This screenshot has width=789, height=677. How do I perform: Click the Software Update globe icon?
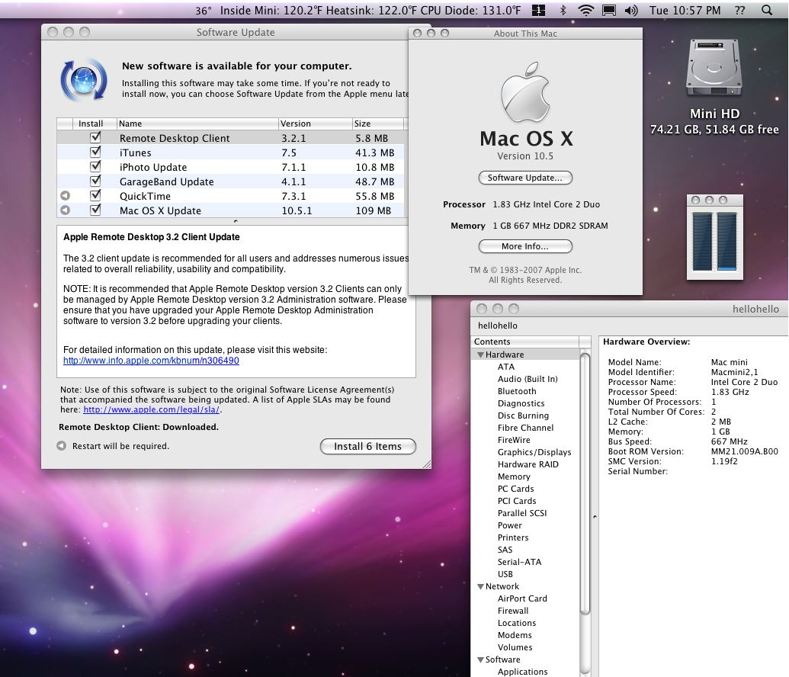coord(84,80)
